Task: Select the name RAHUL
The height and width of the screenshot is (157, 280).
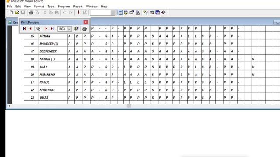Action: (x=44, y=82)
